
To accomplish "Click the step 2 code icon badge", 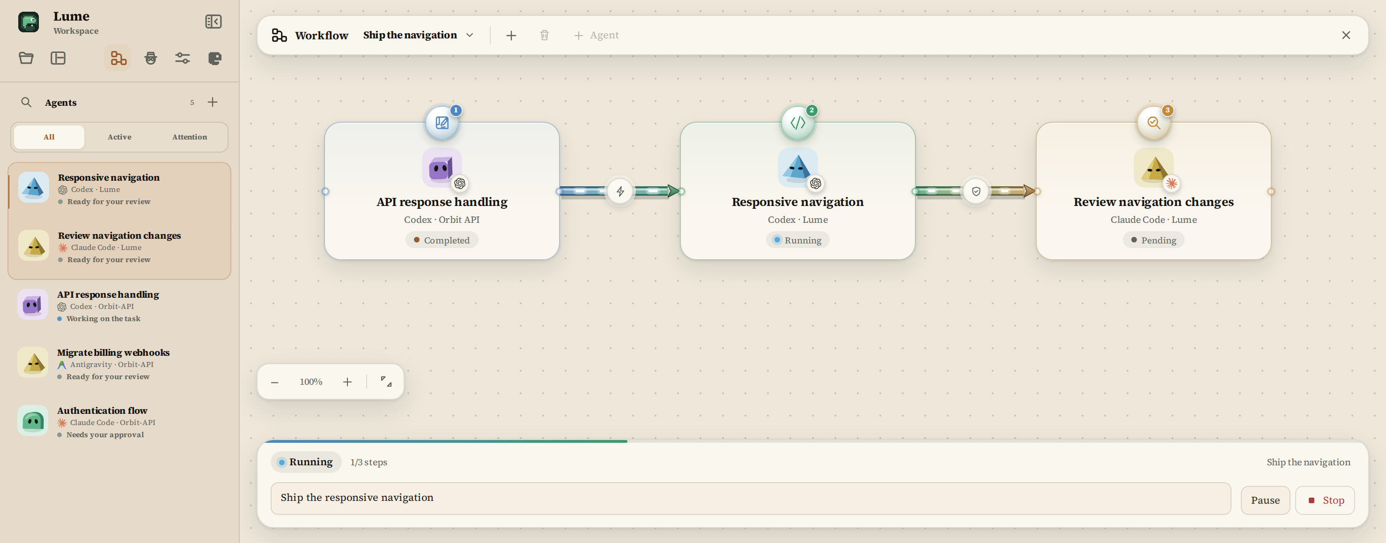I will [x=798, y=123].
